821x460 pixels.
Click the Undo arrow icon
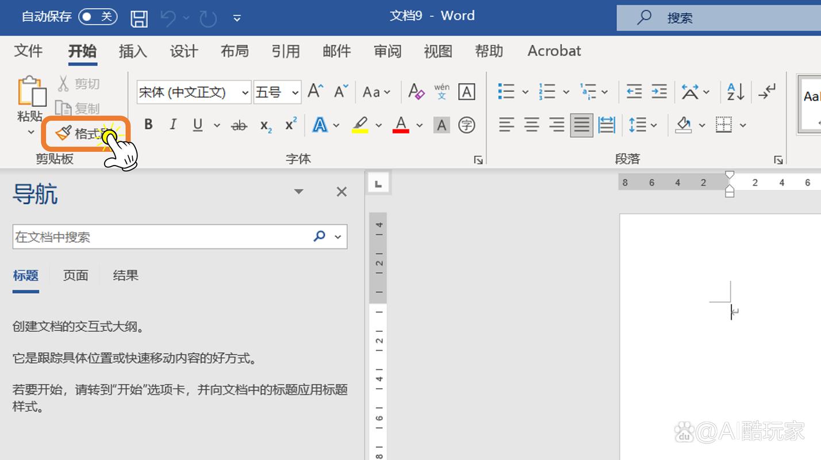pos(168,18)
